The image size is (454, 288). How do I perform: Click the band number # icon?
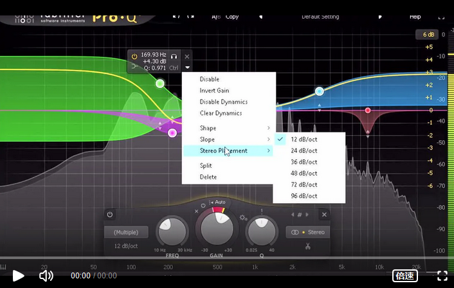[x=300, y=215]
